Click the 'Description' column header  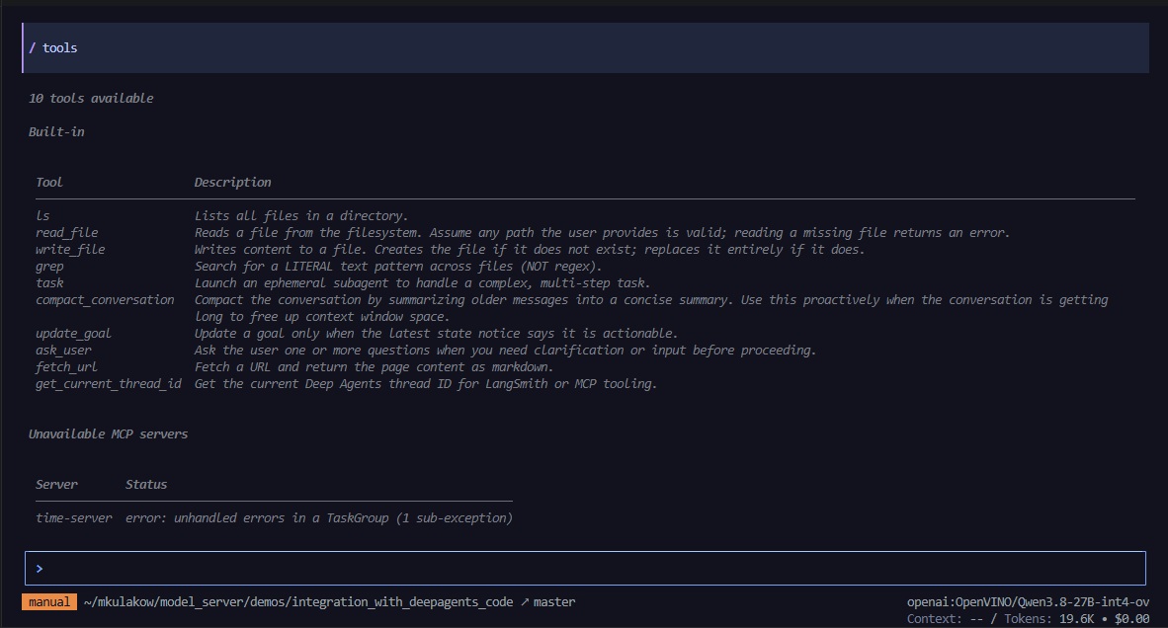point(232,183)
